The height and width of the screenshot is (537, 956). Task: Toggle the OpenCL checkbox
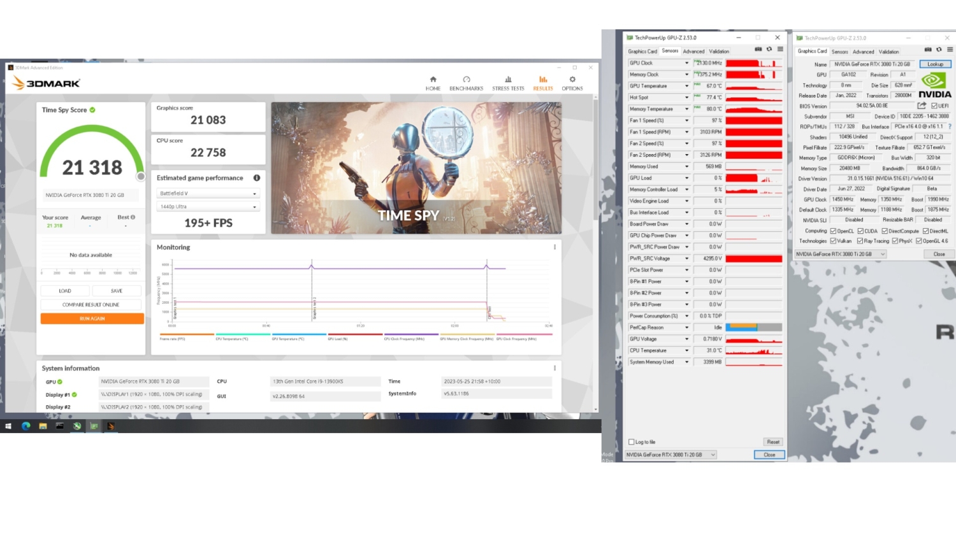coord(833,231)
